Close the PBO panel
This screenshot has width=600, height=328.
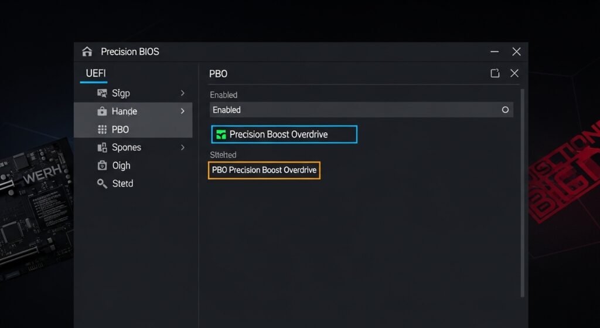[514, 73]
